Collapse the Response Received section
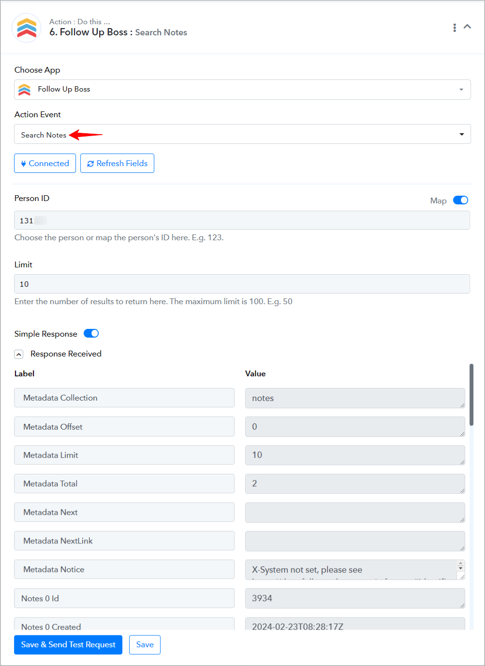 point(19,354)
